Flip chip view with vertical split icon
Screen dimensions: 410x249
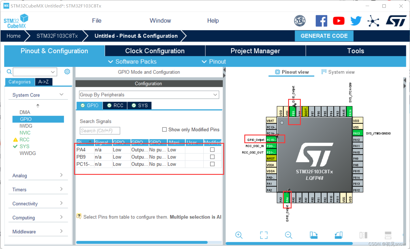pos(363,235)
